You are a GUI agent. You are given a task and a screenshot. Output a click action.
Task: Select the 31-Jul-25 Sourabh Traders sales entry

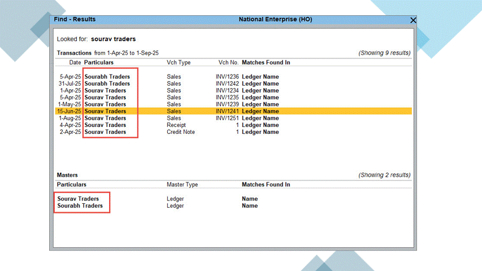click(x=107, y=84)
